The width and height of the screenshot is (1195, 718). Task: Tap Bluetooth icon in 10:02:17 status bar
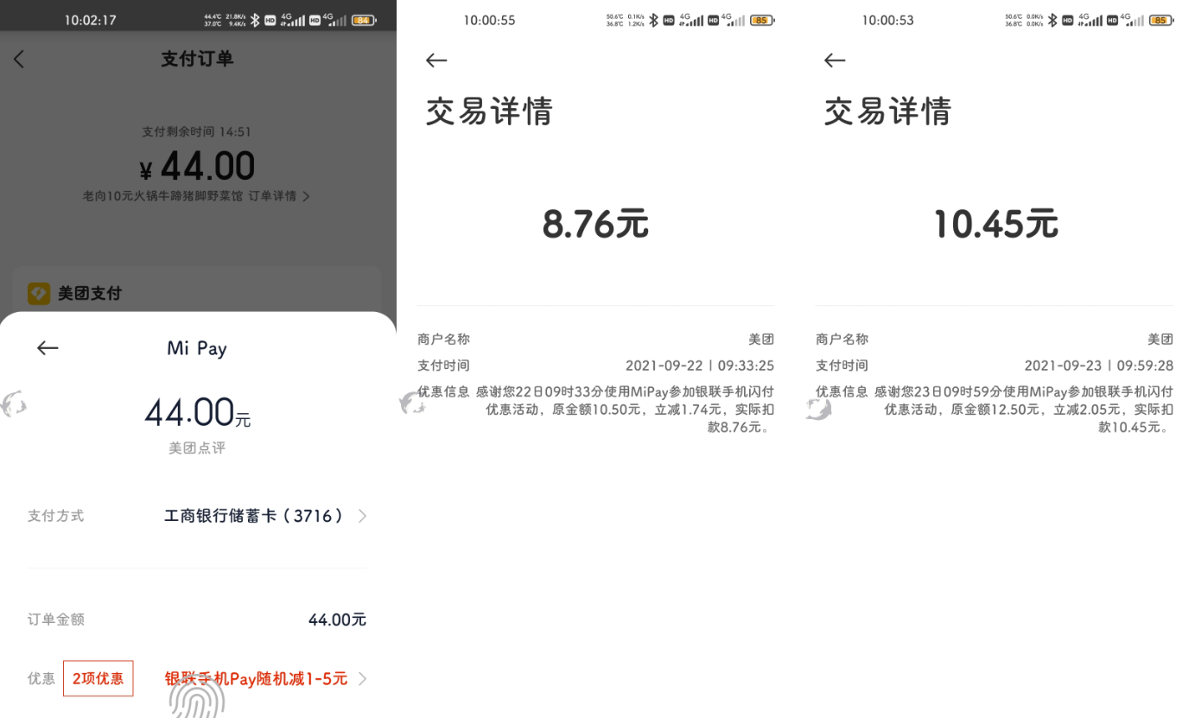pos(255,20)
